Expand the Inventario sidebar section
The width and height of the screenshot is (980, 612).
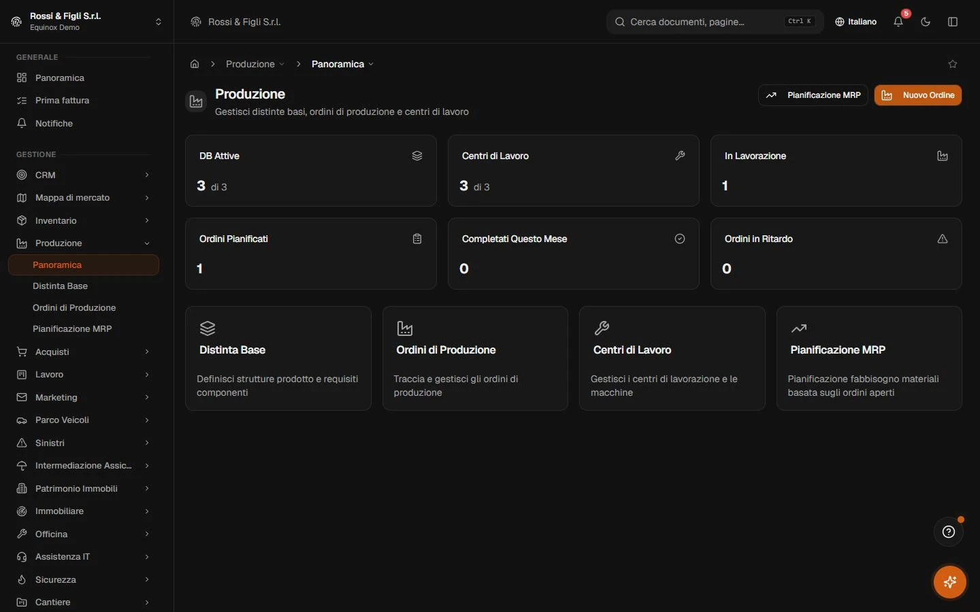point(84,220)
